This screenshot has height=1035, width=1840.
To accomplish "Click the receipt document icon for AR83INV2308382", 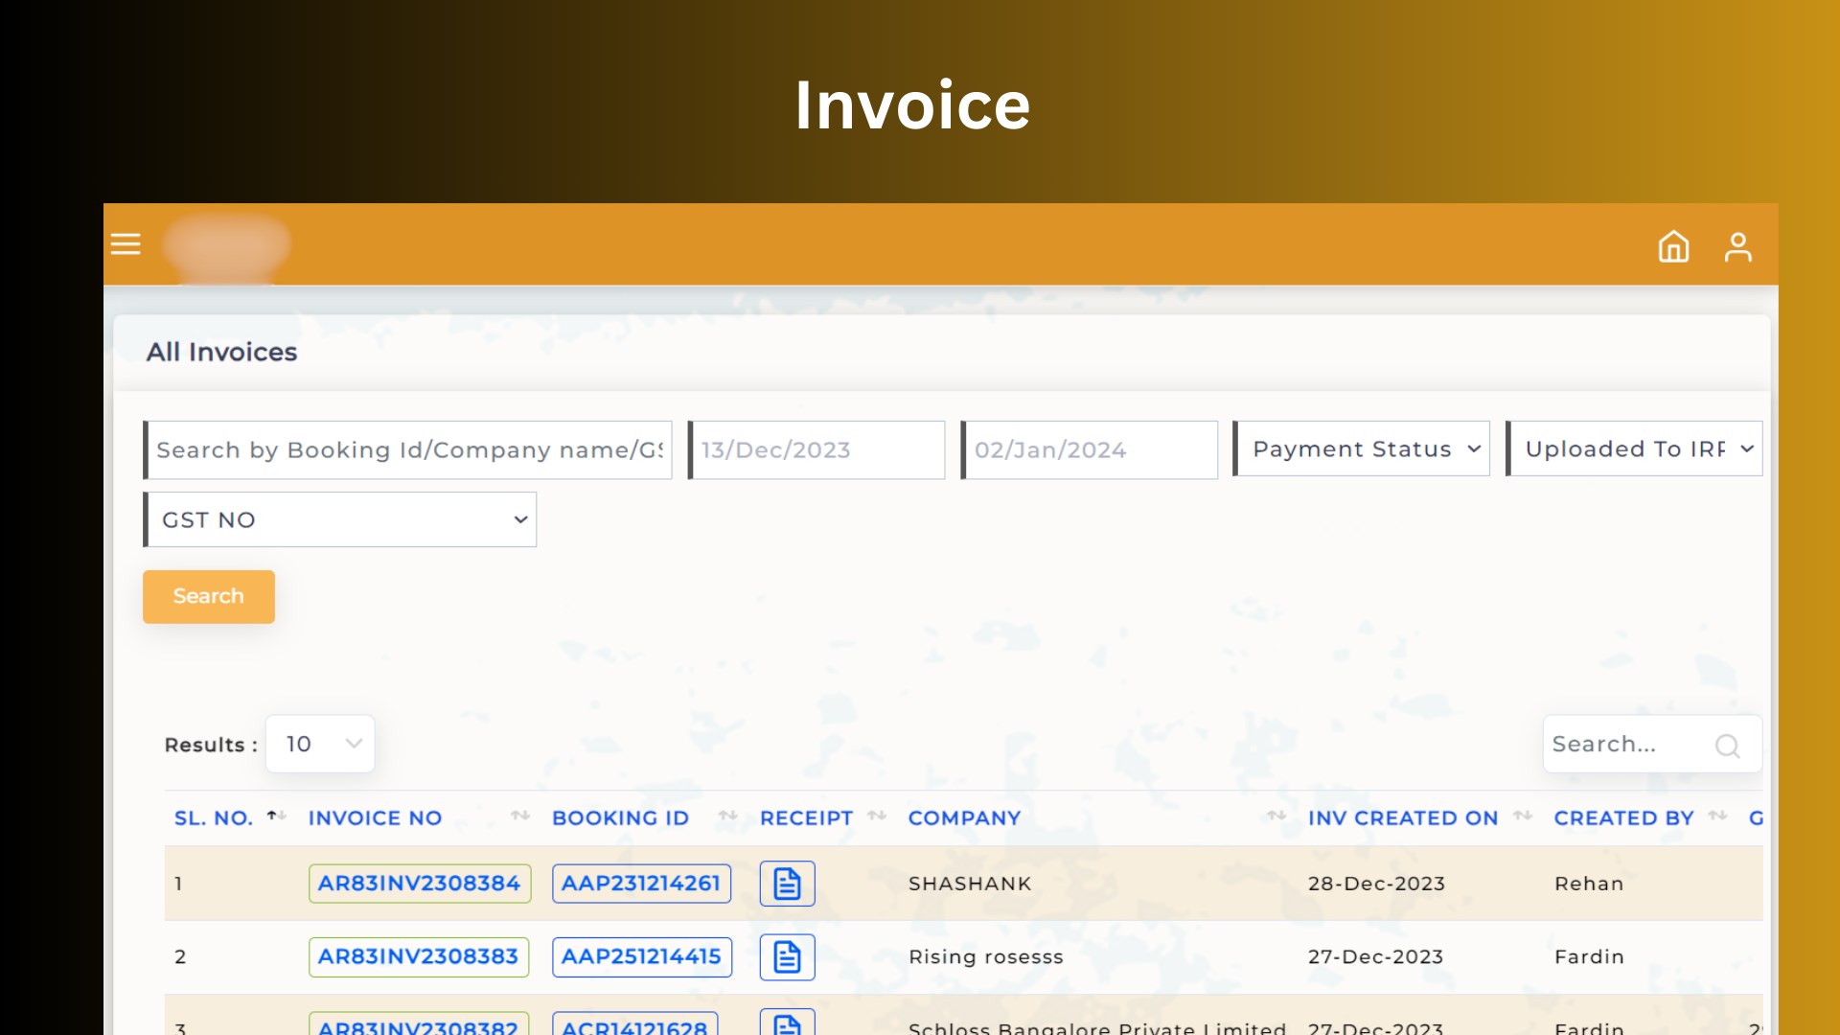I will [786, 1023].
